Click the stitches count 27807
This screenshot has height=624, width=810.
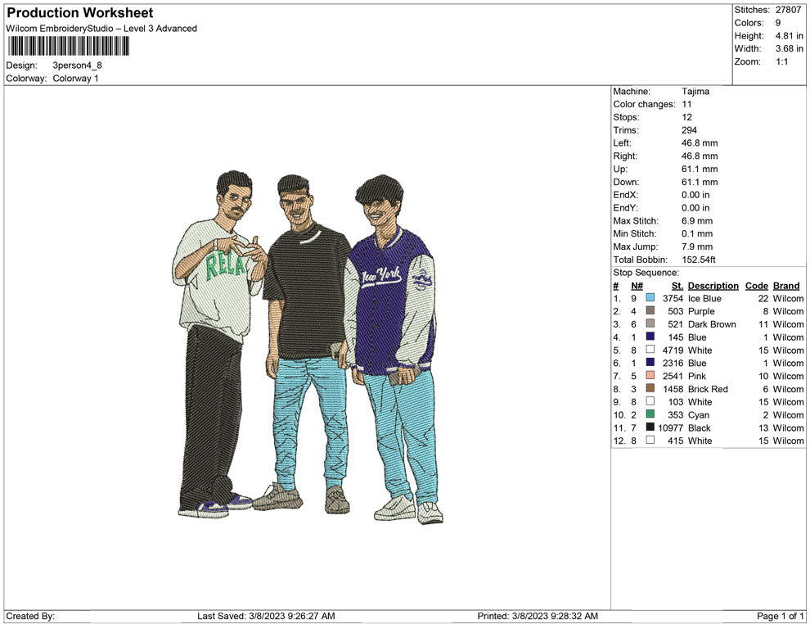tap(788, 10)
